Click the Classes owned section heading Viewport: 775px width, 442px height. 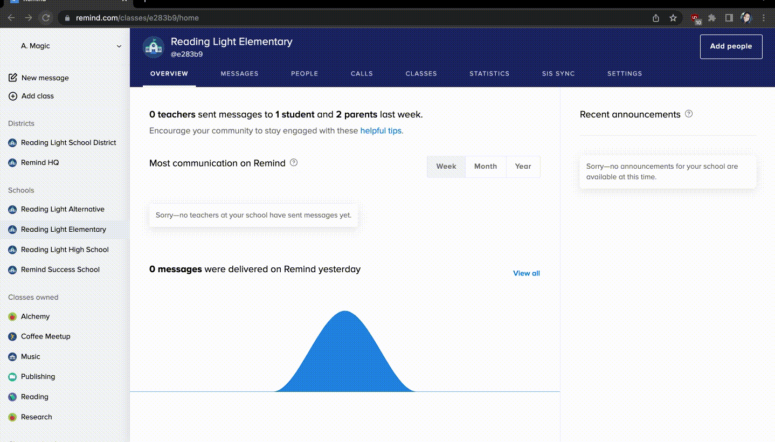(33, 297)
